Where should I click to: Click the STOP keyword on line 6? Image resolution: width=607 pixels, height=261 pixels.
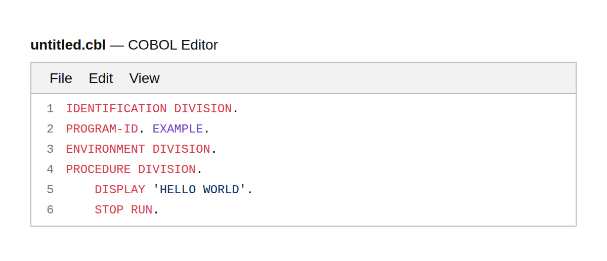(109, 210)
